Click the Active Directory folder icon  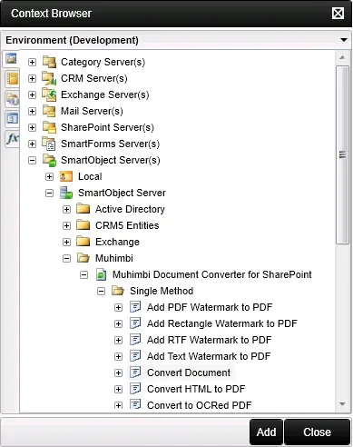pyautogui.click(x=83, y=209)
